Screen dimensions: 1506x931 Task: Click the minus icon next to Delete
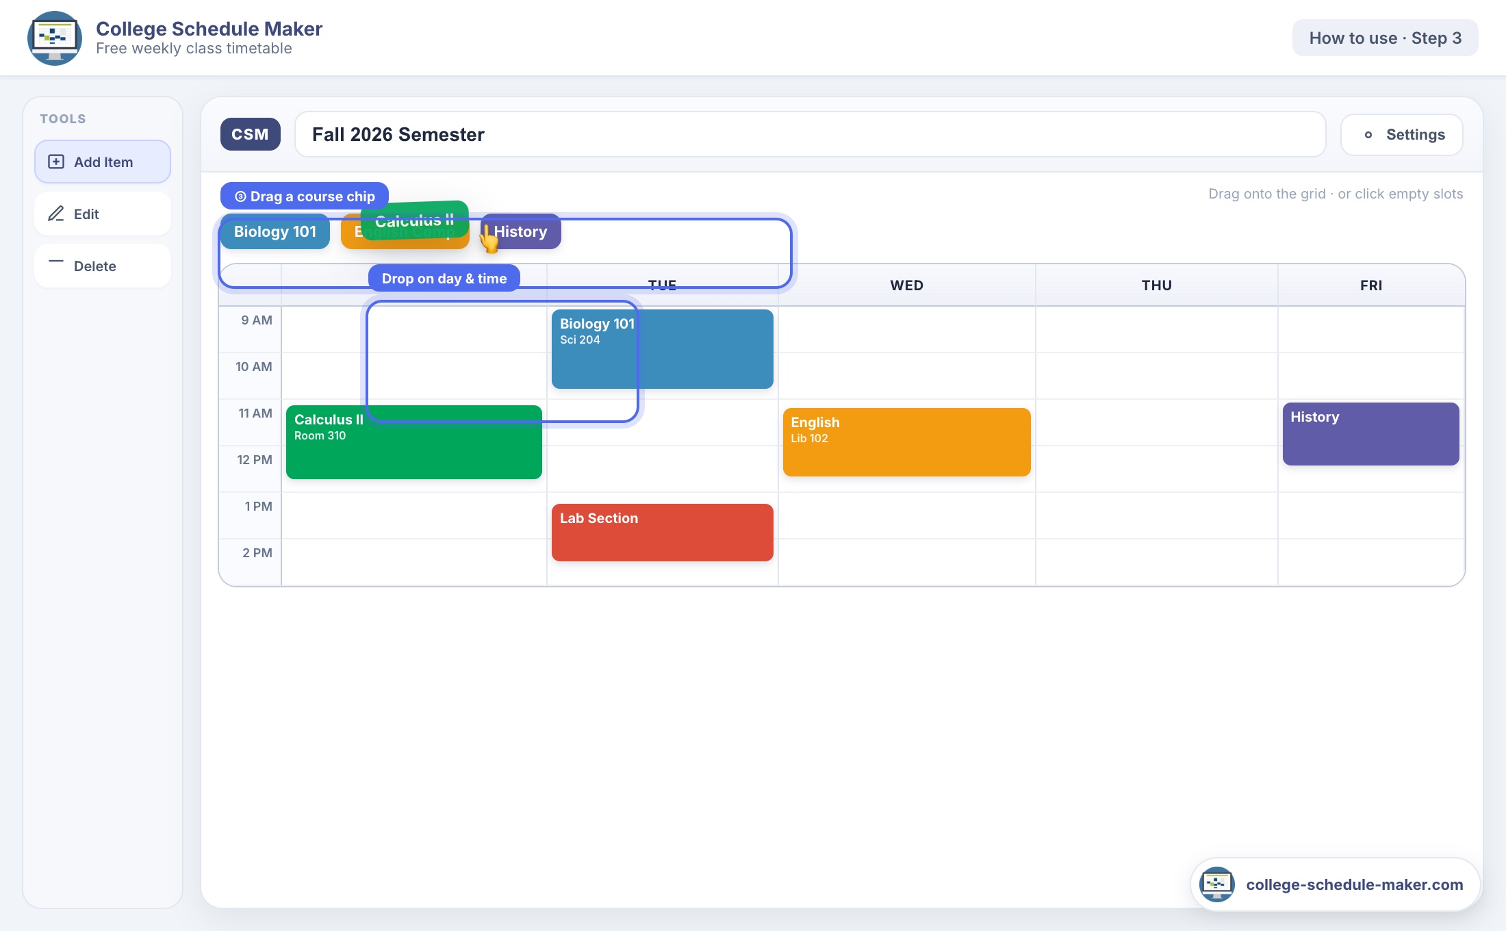(56, 262)
